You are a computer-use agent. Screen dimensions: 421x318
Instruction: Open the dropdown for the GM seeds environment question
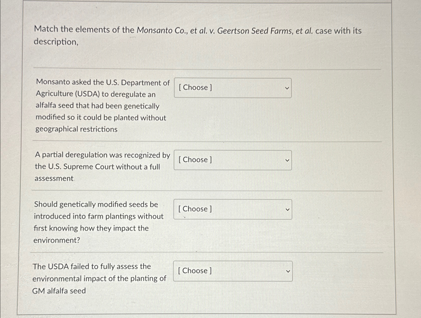[x=232, y=209]
